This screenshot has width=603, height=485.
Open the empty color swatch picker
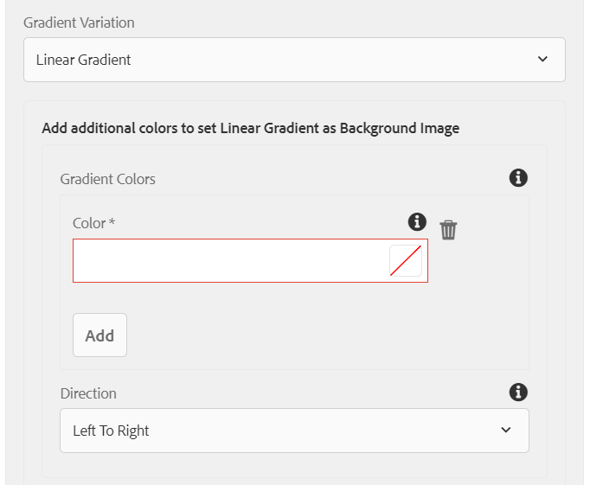406,260
